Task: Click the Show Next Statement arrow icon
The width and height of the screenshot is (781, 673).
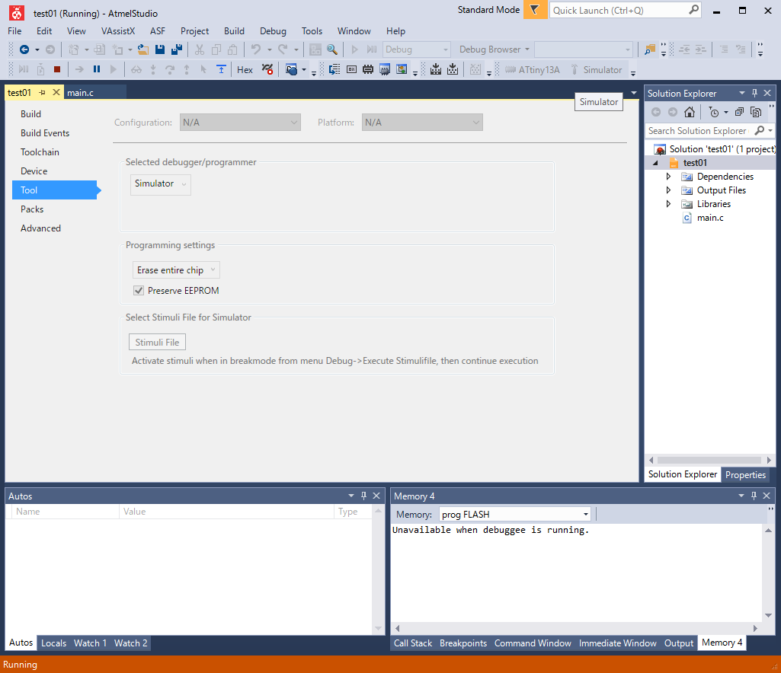Action: tap(79, 70)
